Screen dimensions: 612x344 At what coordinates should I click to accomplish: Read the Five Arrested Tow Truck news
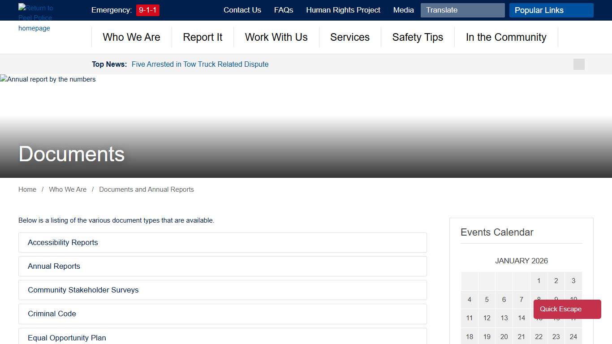pos(200,64)
